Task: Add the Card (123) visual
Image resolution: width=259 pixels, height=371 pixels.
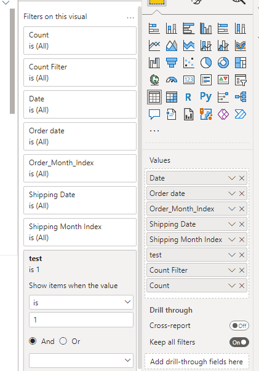Action: 189,80
